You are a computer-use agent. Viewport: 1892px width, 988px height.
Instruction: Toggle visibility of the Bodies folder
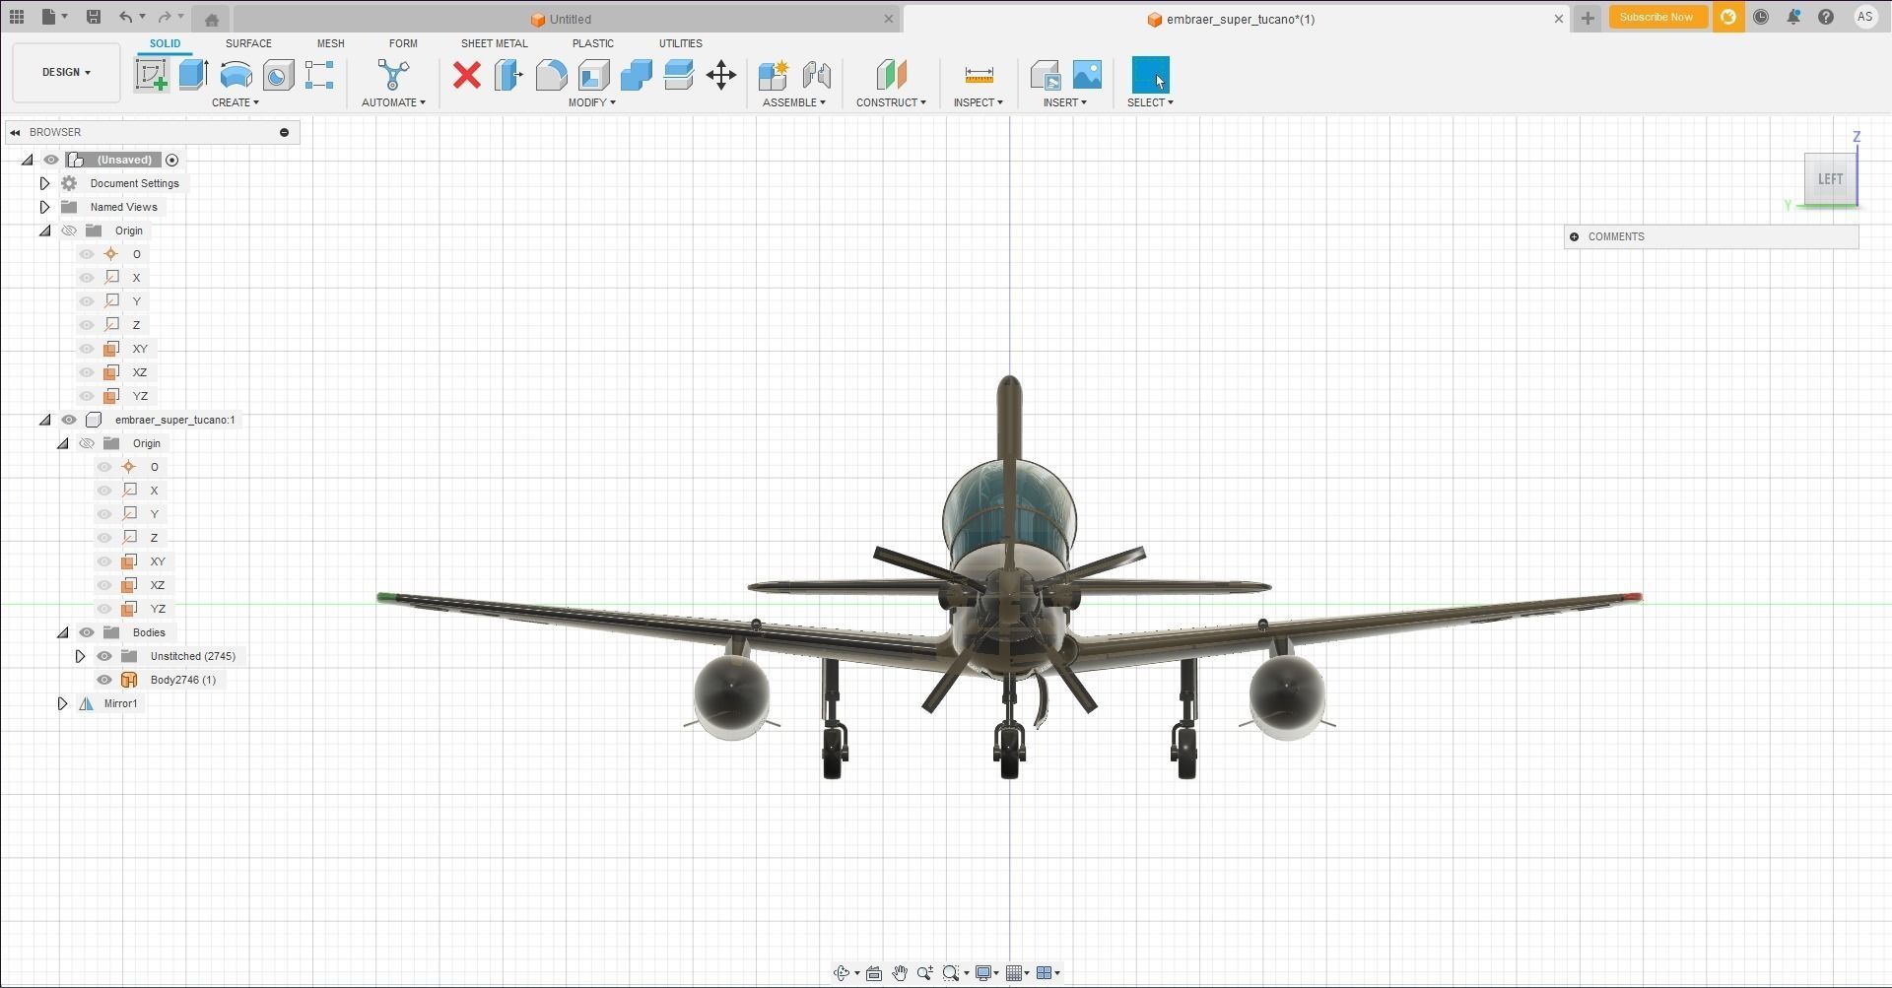(87, 632)
